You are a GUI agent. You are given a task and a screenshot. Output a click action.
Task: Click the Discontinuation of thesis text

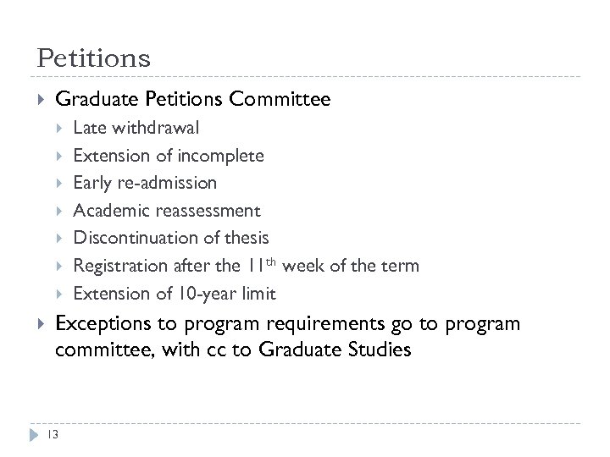click(x=171, y=239)
